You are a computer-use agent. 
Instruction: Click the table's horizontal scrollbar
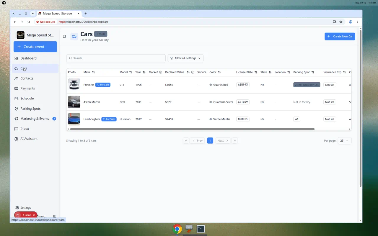(192, 129)
